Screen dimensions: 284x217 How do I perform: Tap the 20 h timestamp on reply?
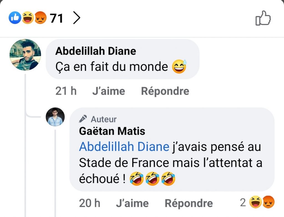90,203
